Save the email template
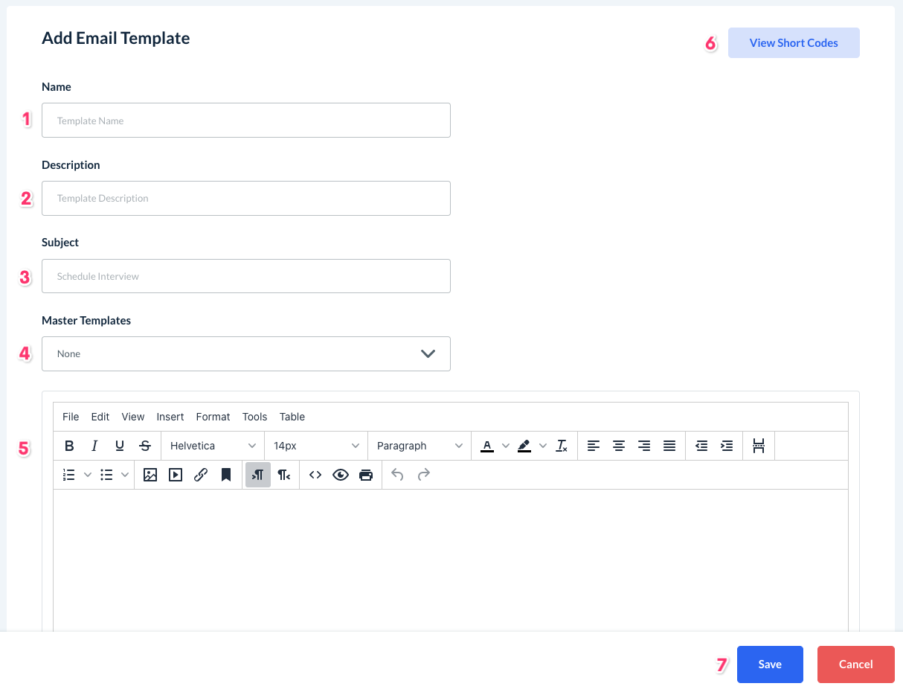This screenshot has height=695, width=903. [x=770, y=664]
